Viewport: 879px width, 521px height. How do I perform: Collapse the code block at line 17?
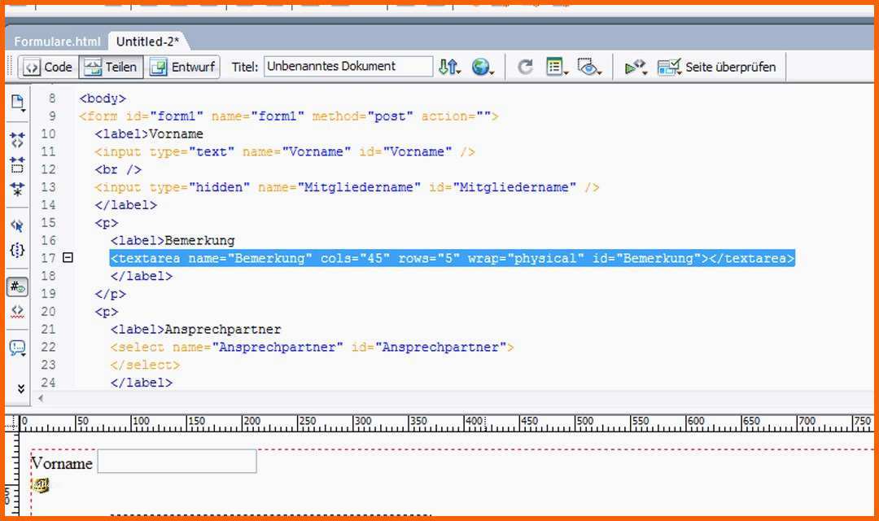click(68, 258)
